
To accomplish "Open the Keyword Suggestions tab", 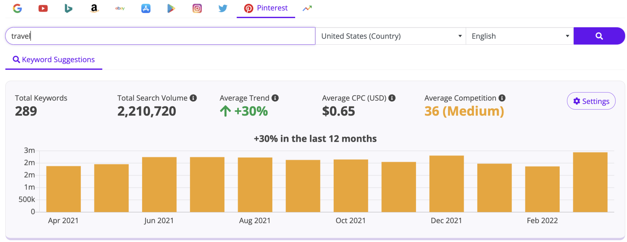I will (54, 60).
